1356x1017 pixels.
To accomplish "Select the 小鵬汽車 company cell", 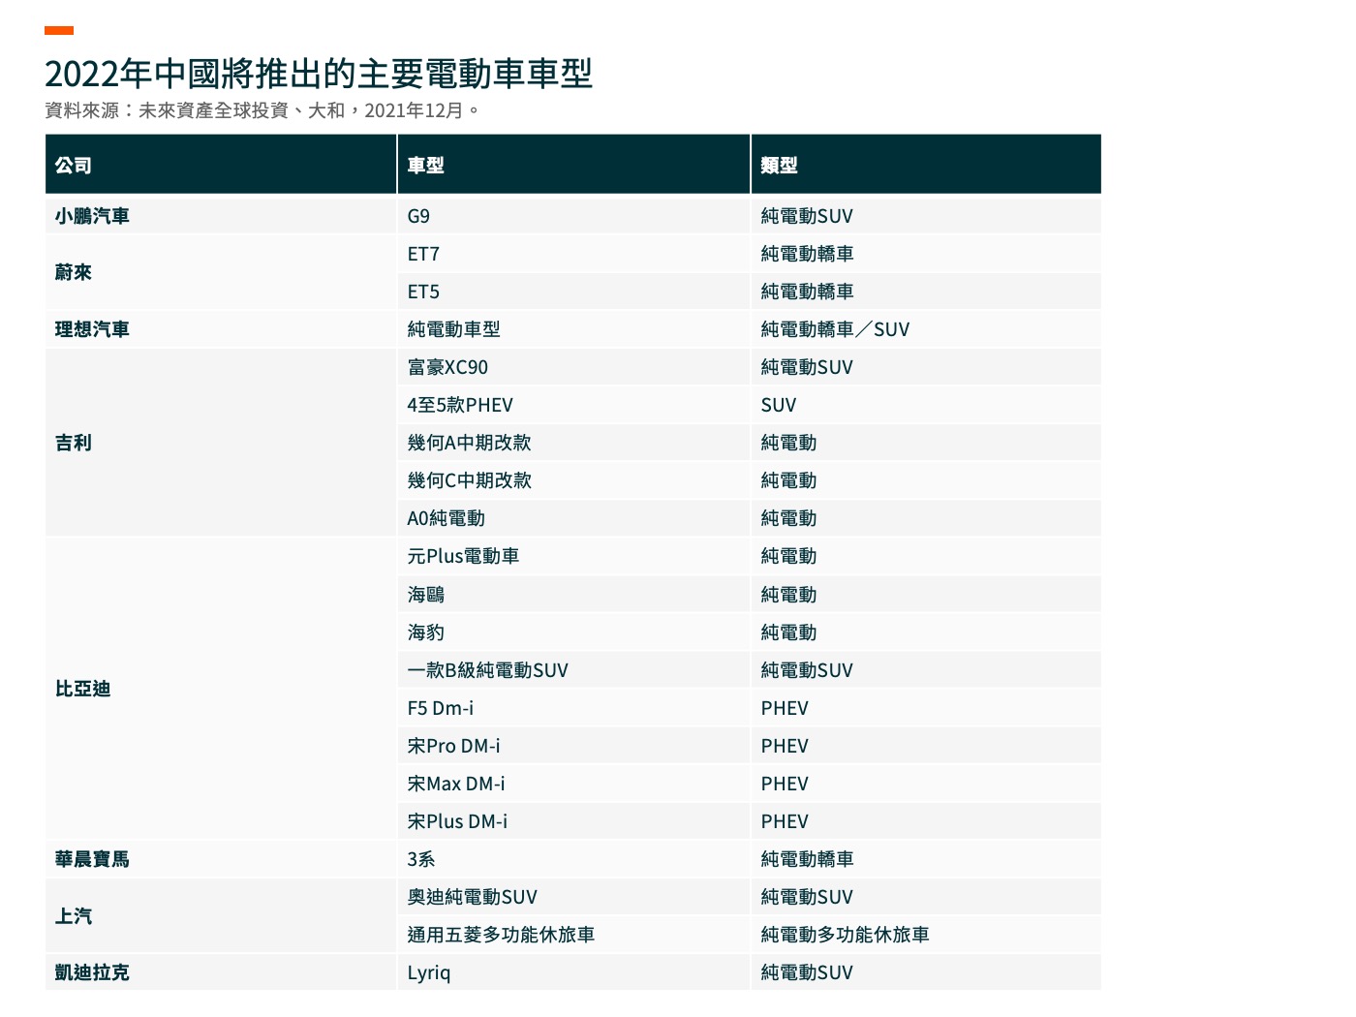I will pyautogui.click(x=221, y=216).
